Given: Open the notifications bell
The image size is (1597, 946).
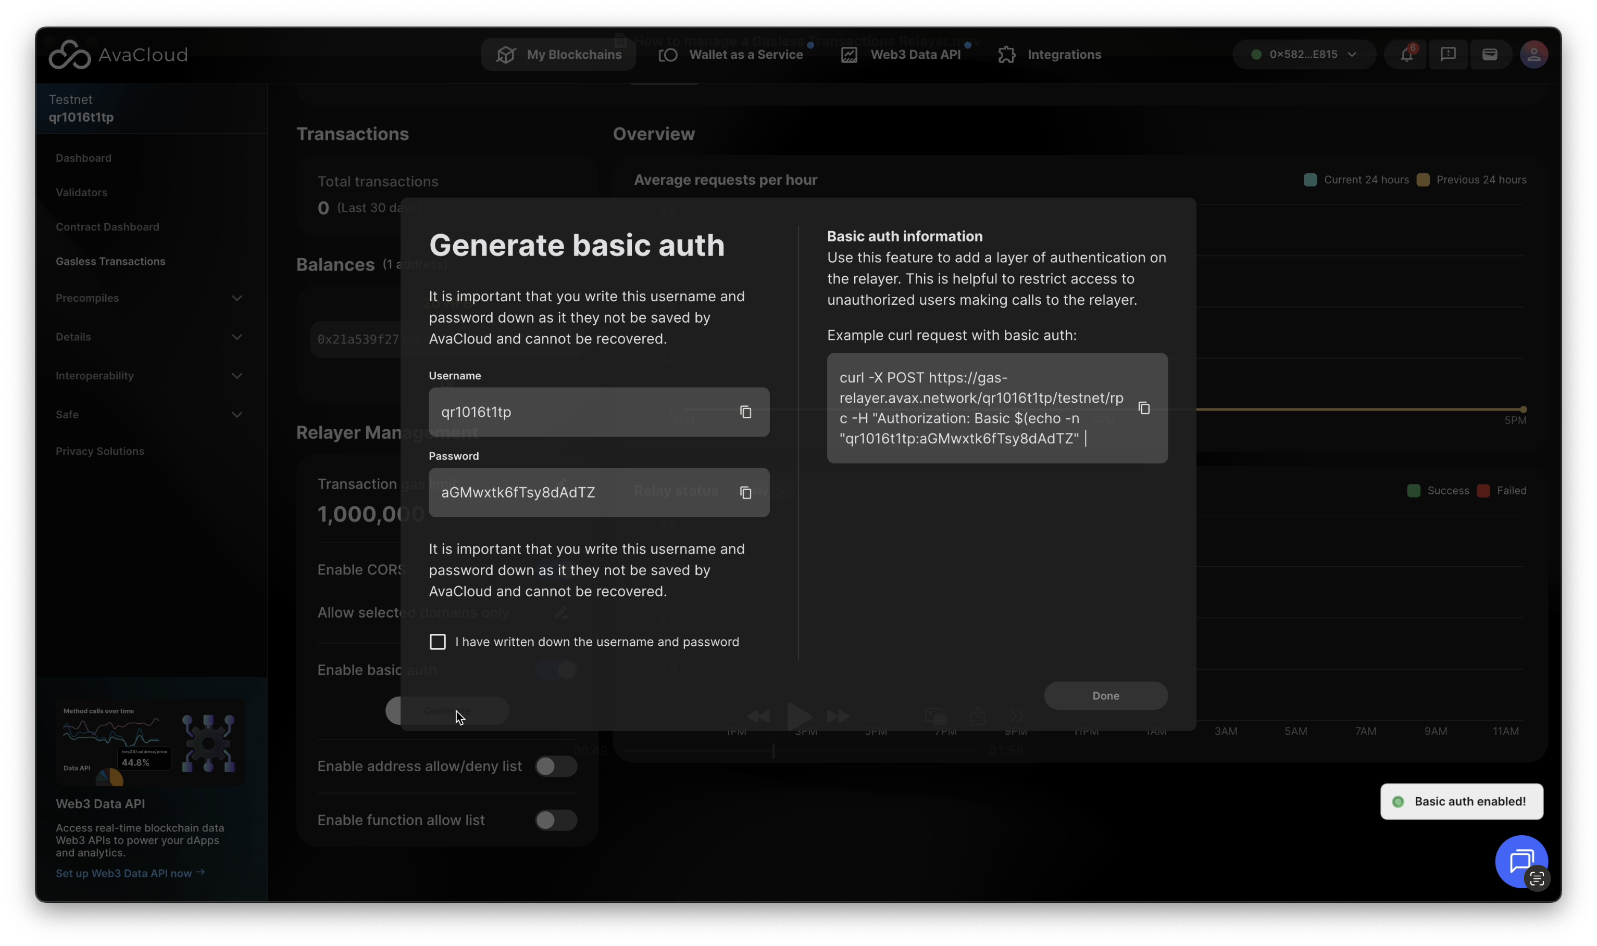Looking at the screenshot, I should [1406, 55].
